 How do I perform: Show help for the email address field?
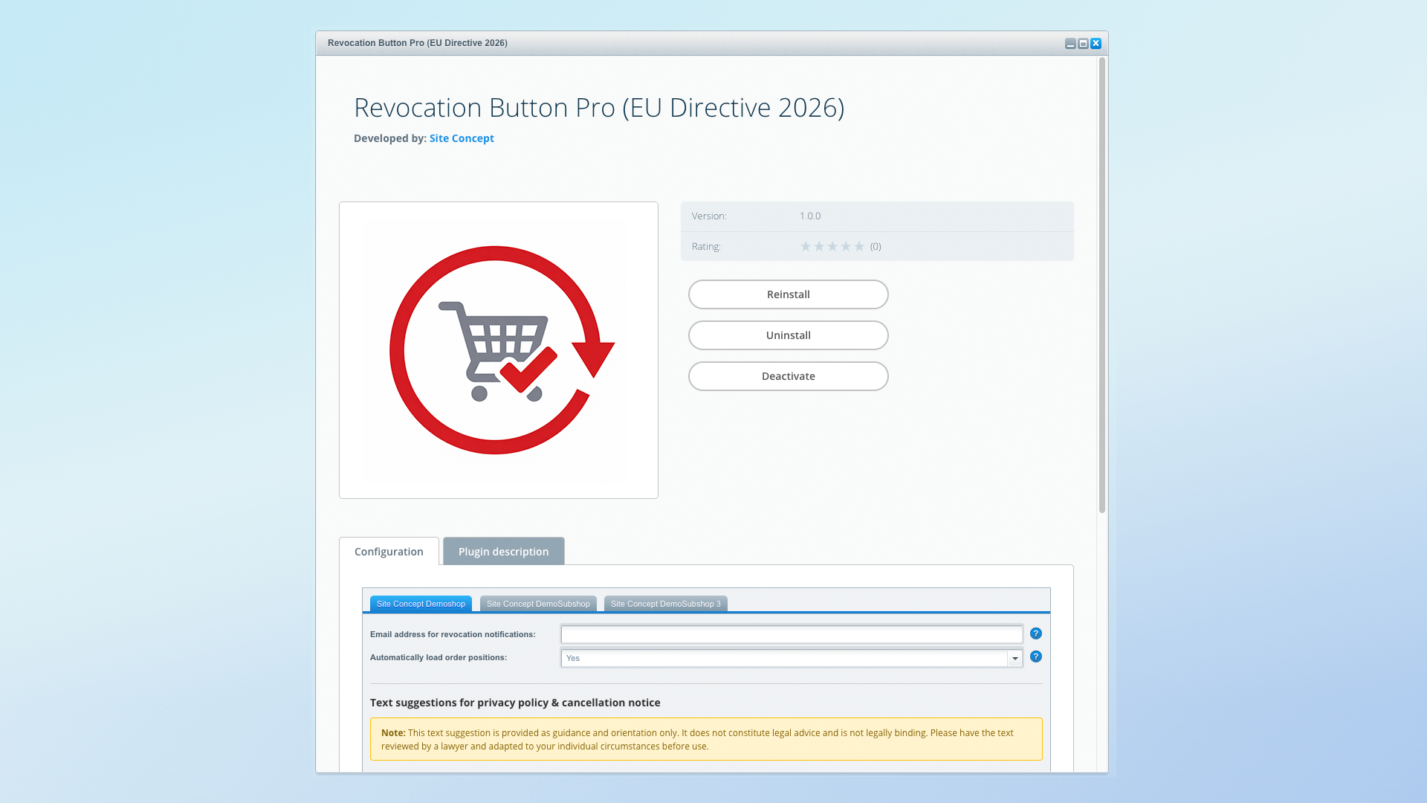tap(1036, 633)
